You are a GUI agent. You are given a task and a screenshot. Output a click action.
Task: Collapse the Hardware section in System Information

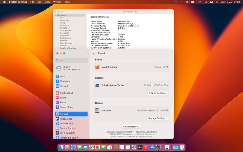56,15
